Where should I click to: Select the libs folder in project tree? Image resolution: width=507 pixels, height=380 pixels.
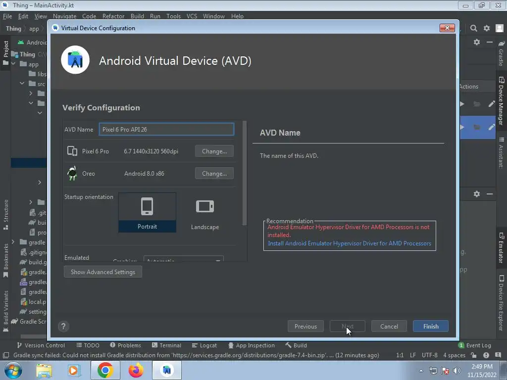38,74
